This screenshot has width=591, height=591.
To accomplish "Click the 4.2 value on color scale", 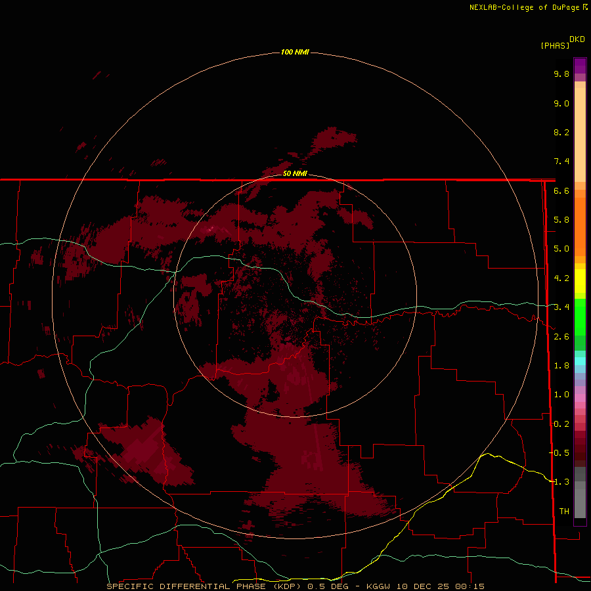I will pyautogui.click(x=561, y=278).
